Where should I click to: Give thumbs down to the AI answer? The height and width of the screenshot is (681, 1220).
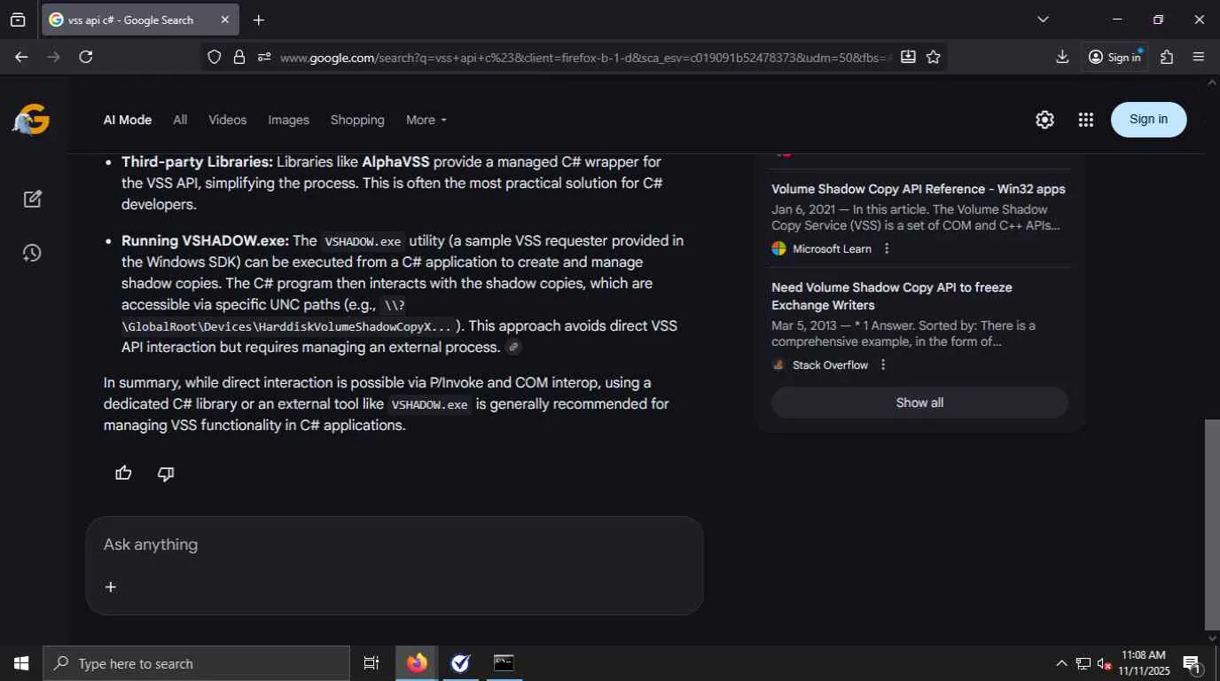coord(166,474)
